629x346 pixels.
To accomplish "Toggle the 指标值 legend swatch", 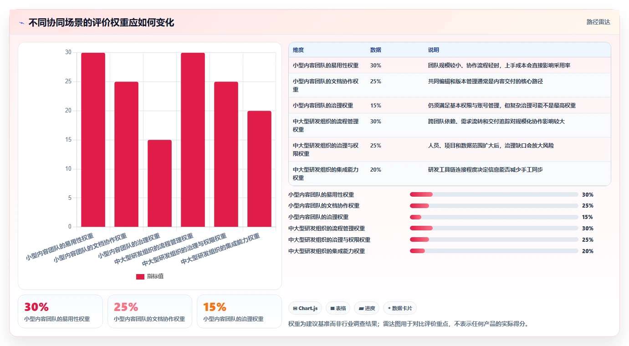I will [140, 276].
